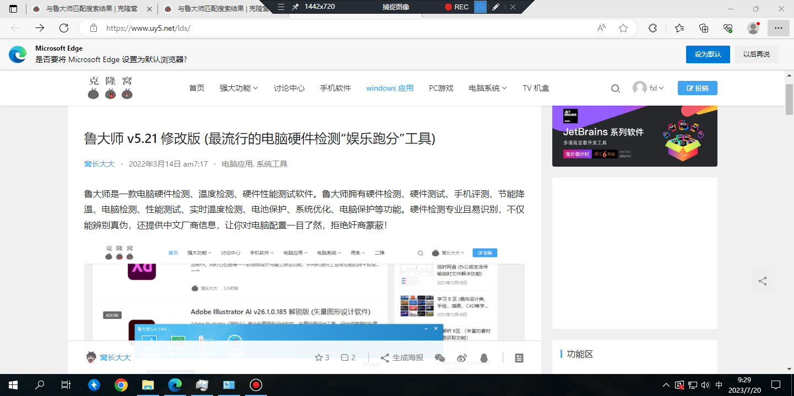Click the capture toolbar pin icon

pyautogui.click(x=296, y=7)
